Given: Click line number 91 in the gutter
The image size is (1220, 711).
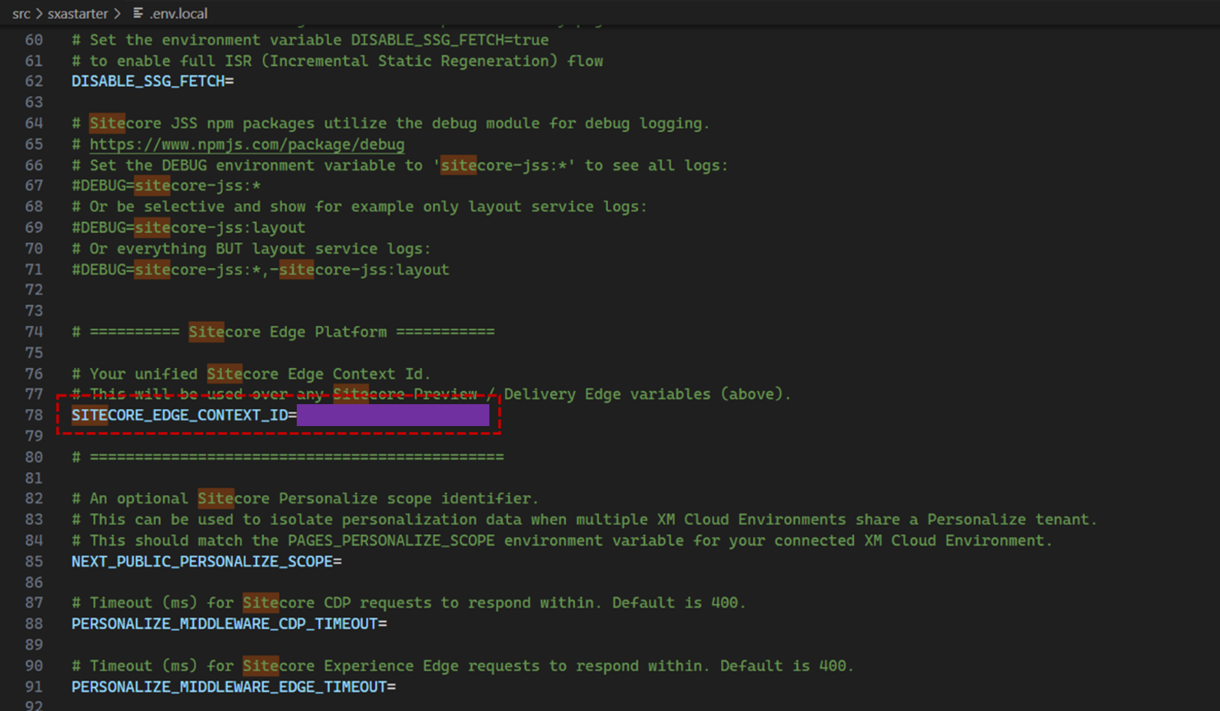Looking at the screenshot, I should [x=34, y=687].
